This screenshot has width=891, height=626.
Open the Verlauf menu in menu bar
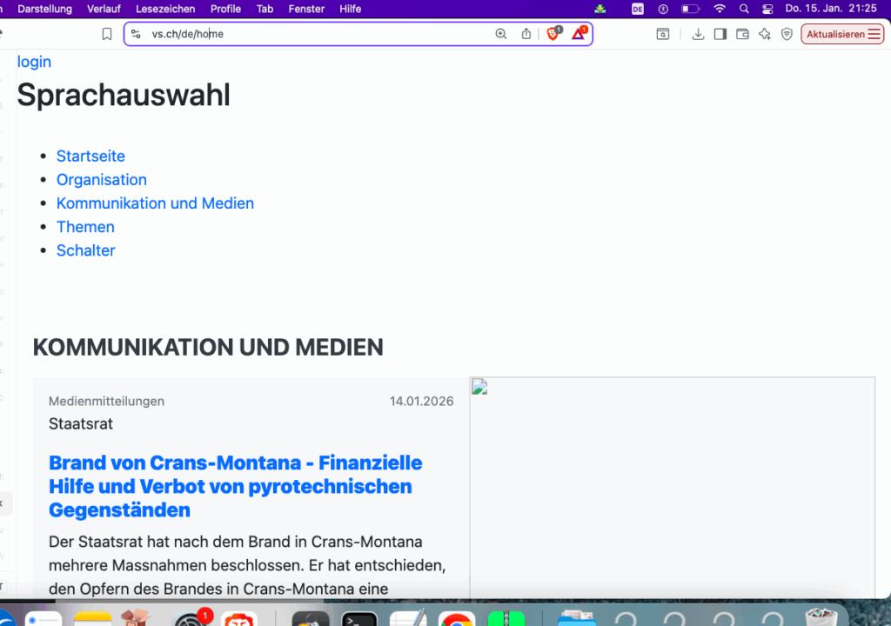(x=104, y=9)
